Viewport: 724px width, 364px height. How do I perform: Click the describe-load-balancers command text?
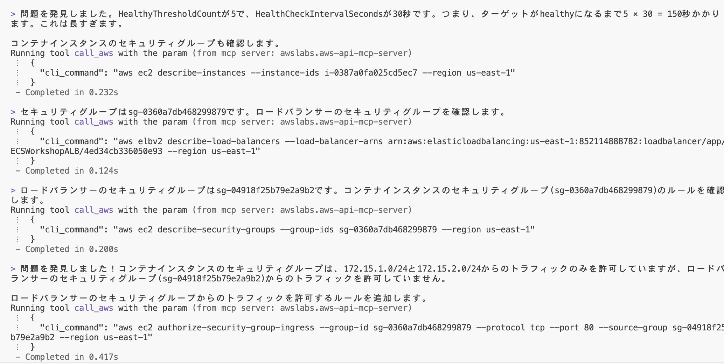pos(223,141)
